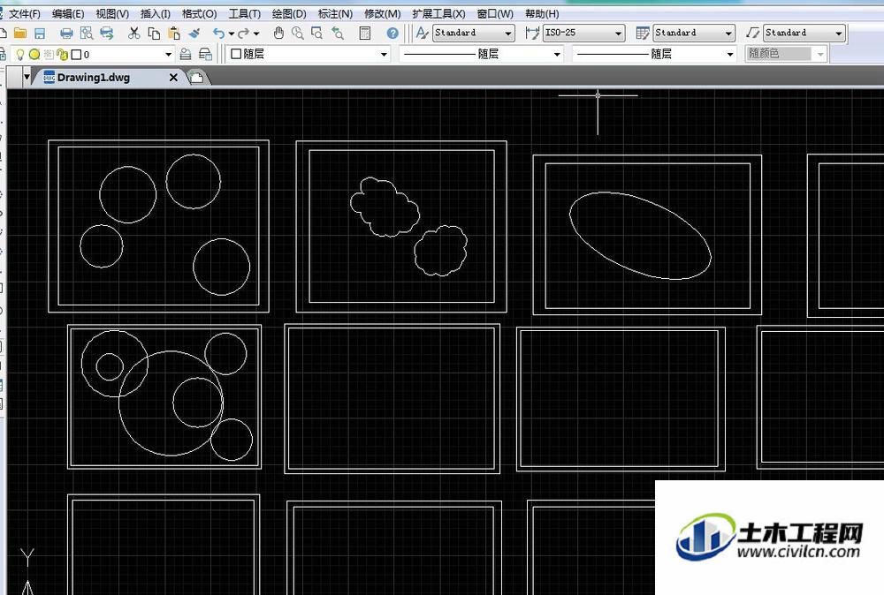
Task: Open the text style Standard dropdown
Action: (474, 34)
